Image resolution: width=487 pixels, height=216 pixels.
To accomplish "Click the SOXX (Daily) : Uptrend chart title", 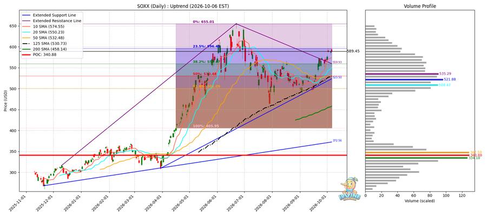I will 183,6.
